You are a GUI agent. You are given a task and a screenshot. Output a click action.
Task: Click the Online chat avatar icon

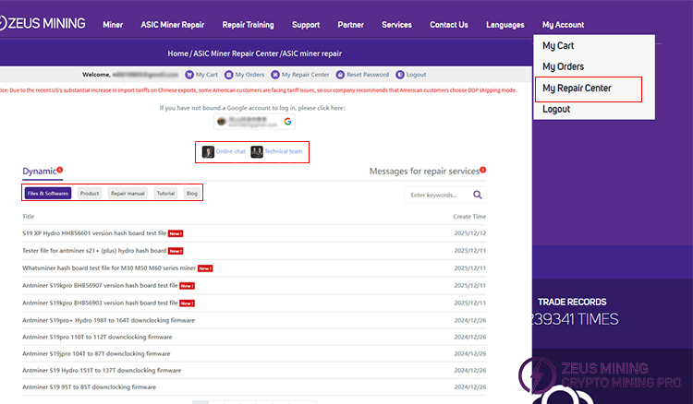point(208,151)
